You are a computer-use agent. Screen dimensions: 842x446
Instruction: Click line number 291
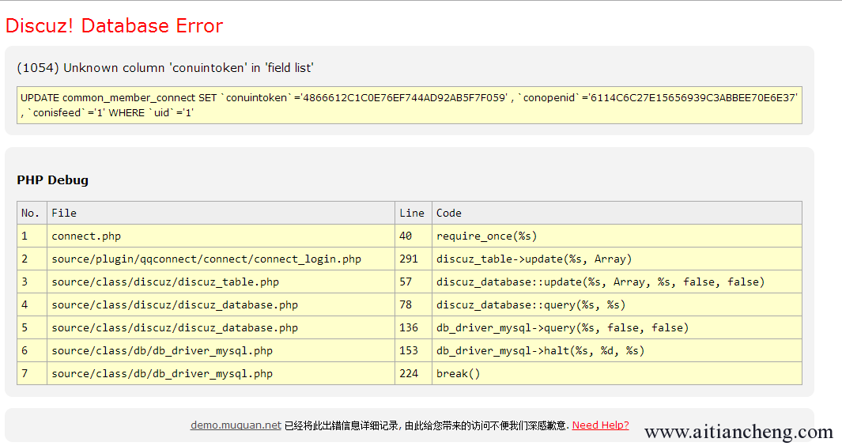coord(413,259)
